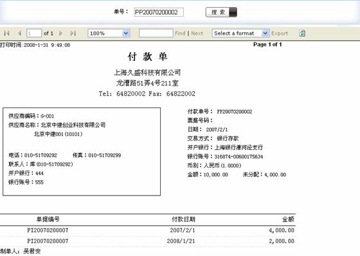The width and height of the screenshot is (360, 256).
Task: Select 未分配 4,000.00 value
Action: pyautogui.click(x=275, y=175)
